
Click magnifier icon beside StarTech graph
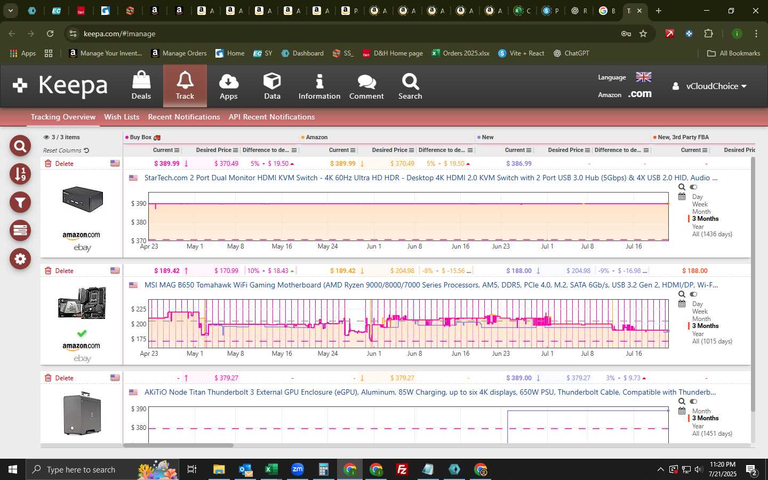click(x=682, y=187)
